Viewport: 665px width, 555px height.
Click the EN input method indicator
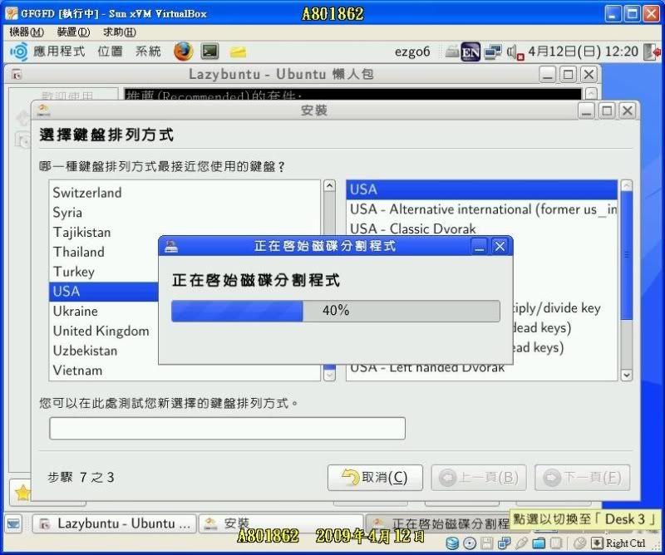tap(470, 52)
